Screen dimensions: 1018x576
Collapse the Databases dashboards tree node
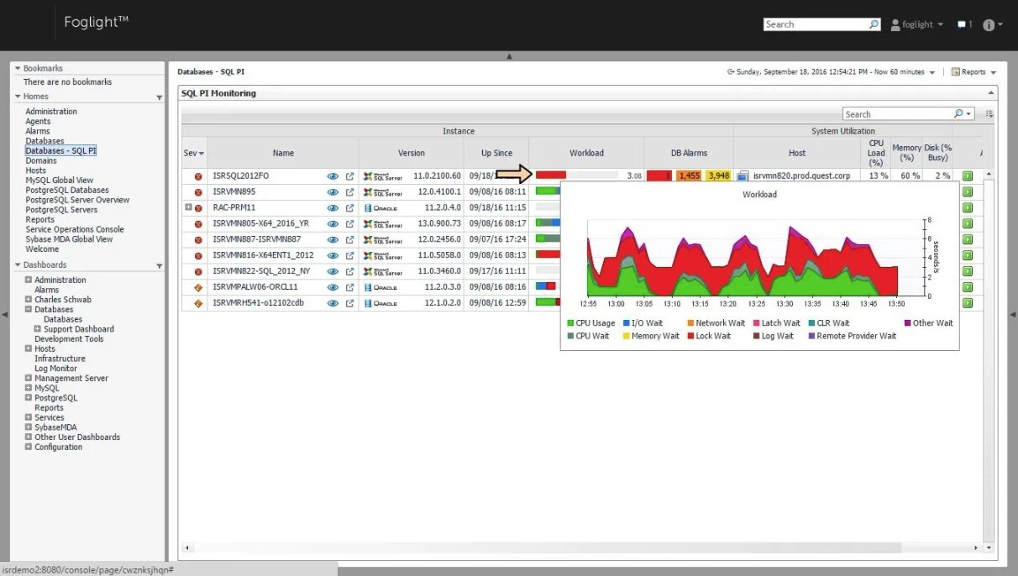coord(29,310)
